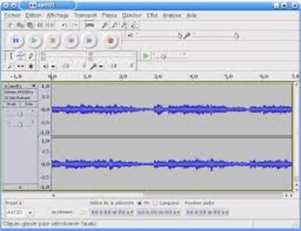Click the selection end time field

(159, 212)
